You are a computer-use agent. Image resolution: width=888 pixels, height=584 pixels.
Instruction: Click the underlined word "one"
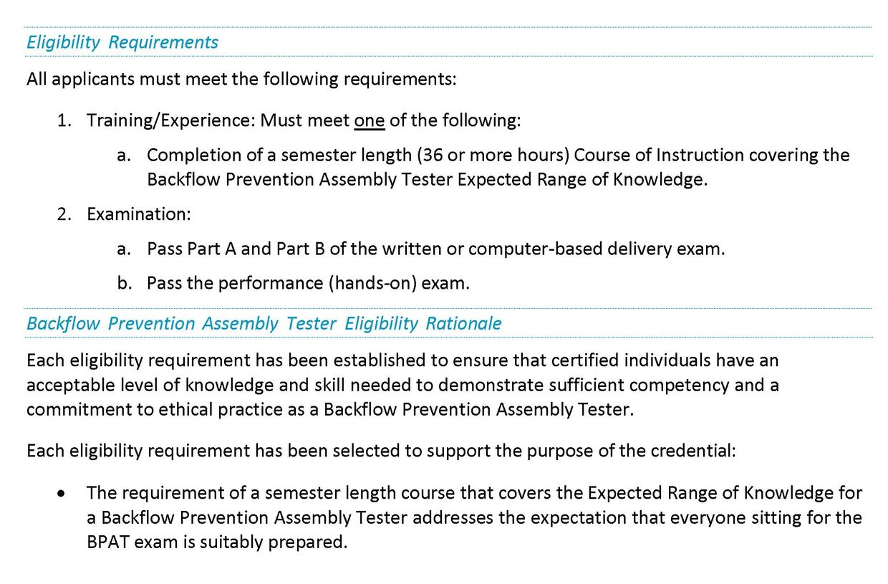click(369, 120)
